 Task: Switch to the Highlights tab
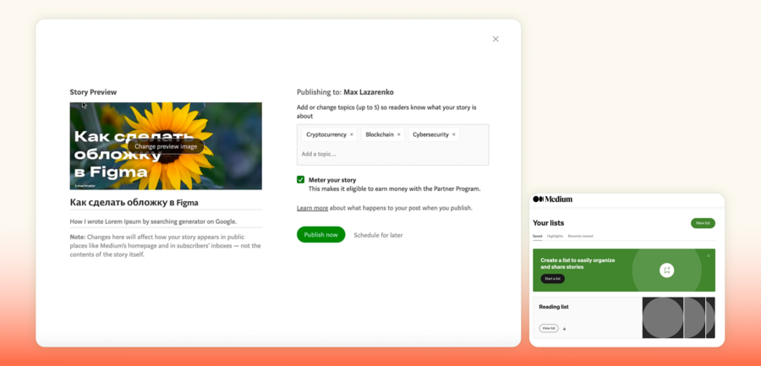[x=555, y=236]
